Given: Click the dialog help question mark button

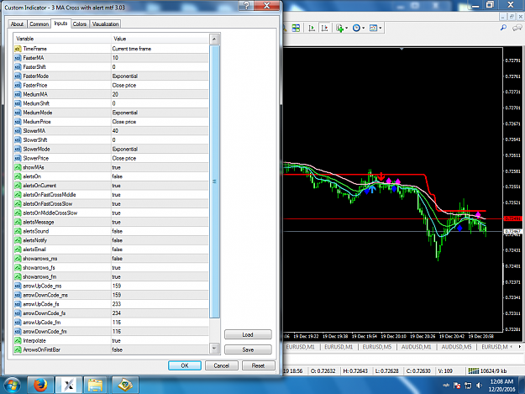Looking at the screenshot, I should pyautogui.click(x=246, y=6).
